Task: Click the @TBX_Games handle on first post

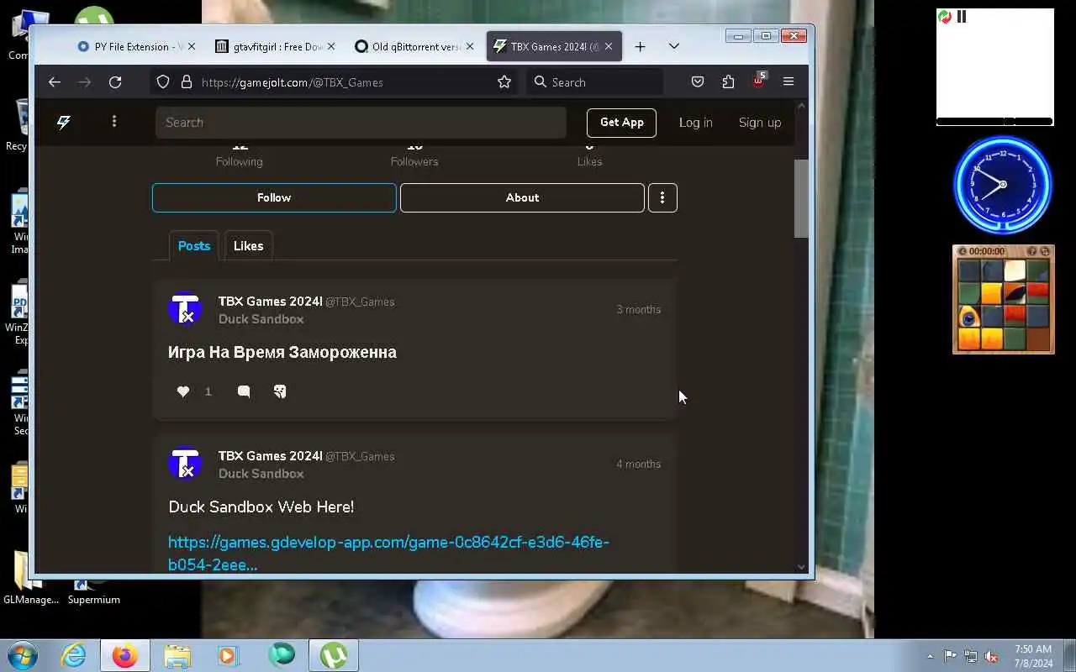Action: click(360, 302)
